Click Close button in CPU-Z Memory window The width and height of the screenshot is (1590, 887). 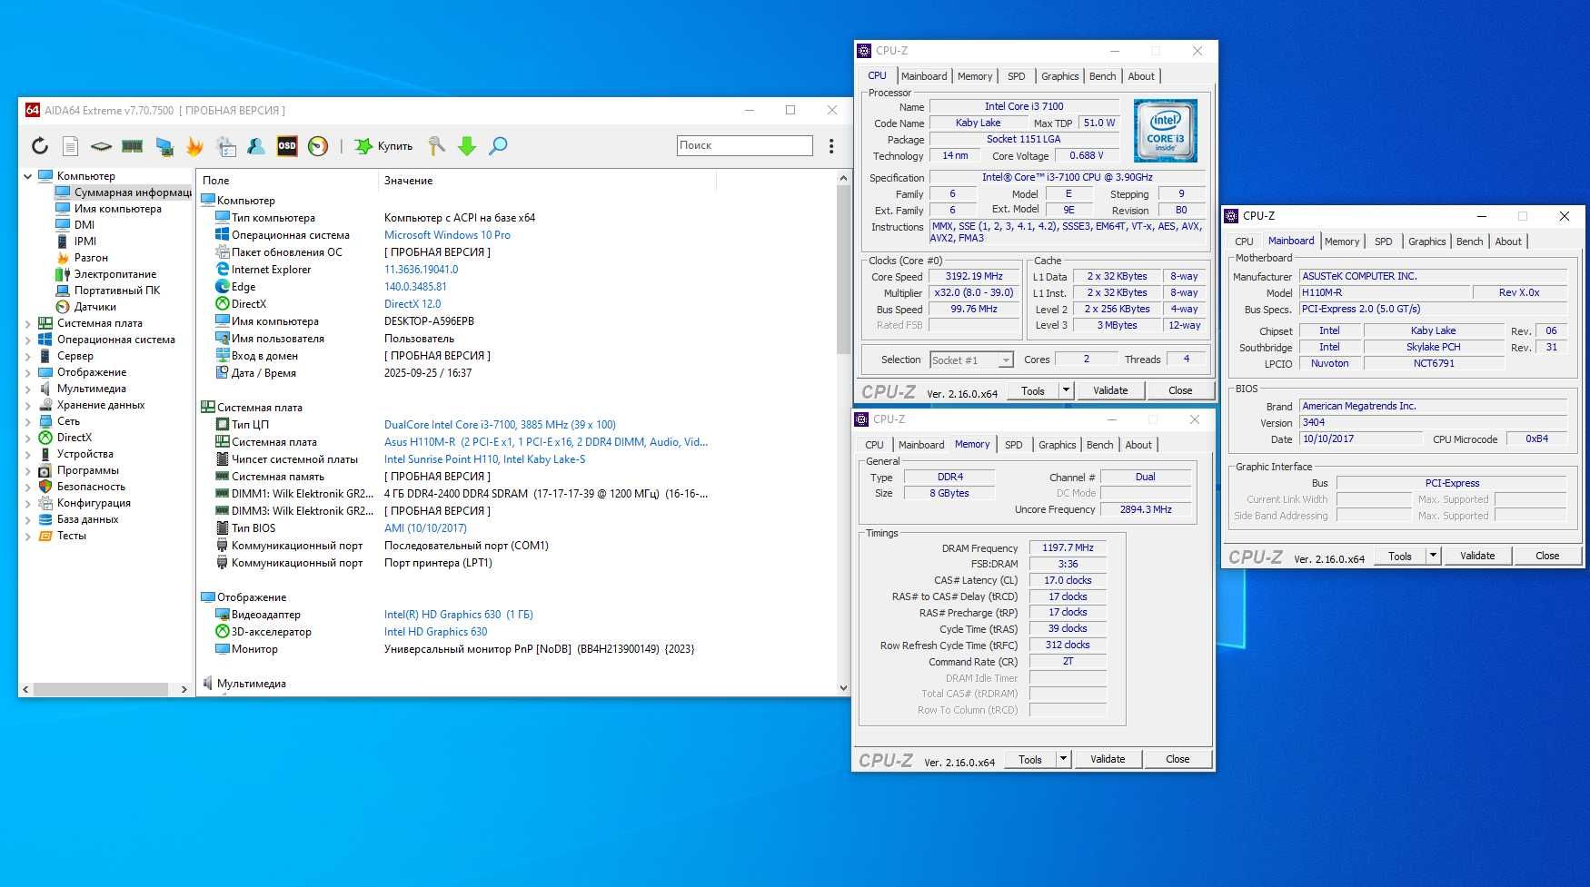click(1178, 759)
